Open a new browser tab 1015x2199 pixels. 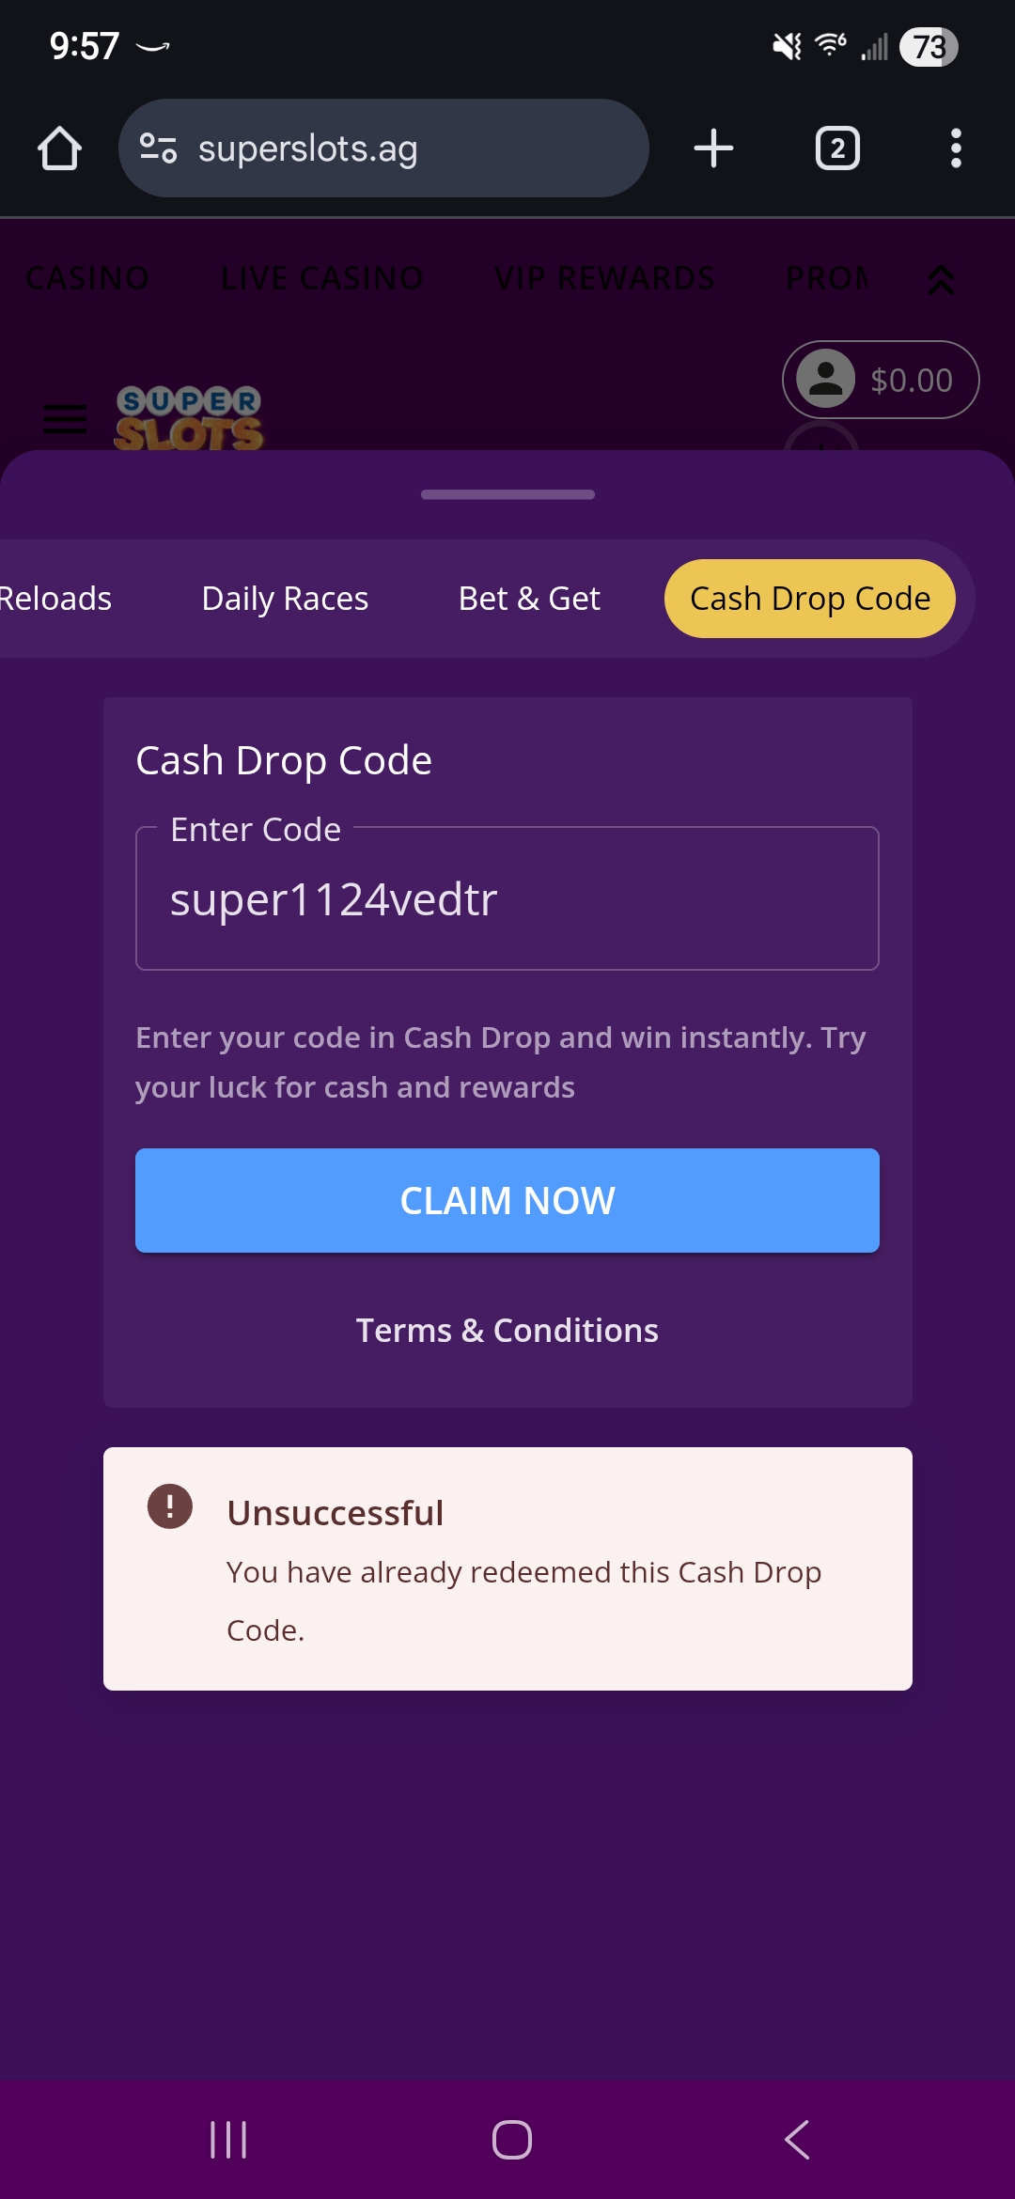click(713, 148)
